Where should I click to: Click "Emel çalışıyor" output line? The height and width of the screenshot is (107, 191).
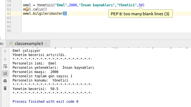pyautogui.click(x=26, y=51)
